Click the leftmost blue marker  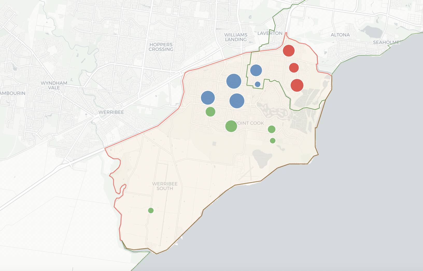tap(208, 97)
